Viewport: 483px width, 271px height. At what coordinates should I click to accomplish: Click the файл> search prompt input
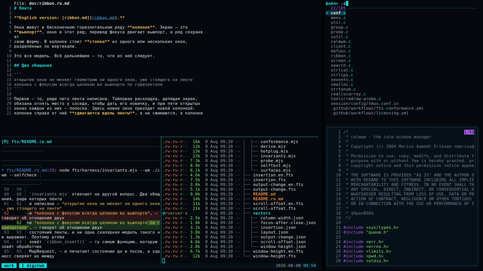[337, 4]
